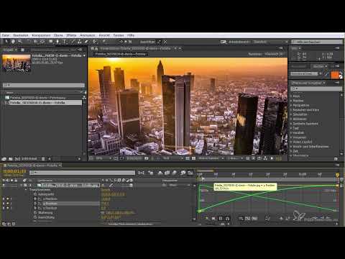Click the stopwatch next to Skalierung
Image resolution: width=345 pixels, height=259 pixels.
[35, 213]
